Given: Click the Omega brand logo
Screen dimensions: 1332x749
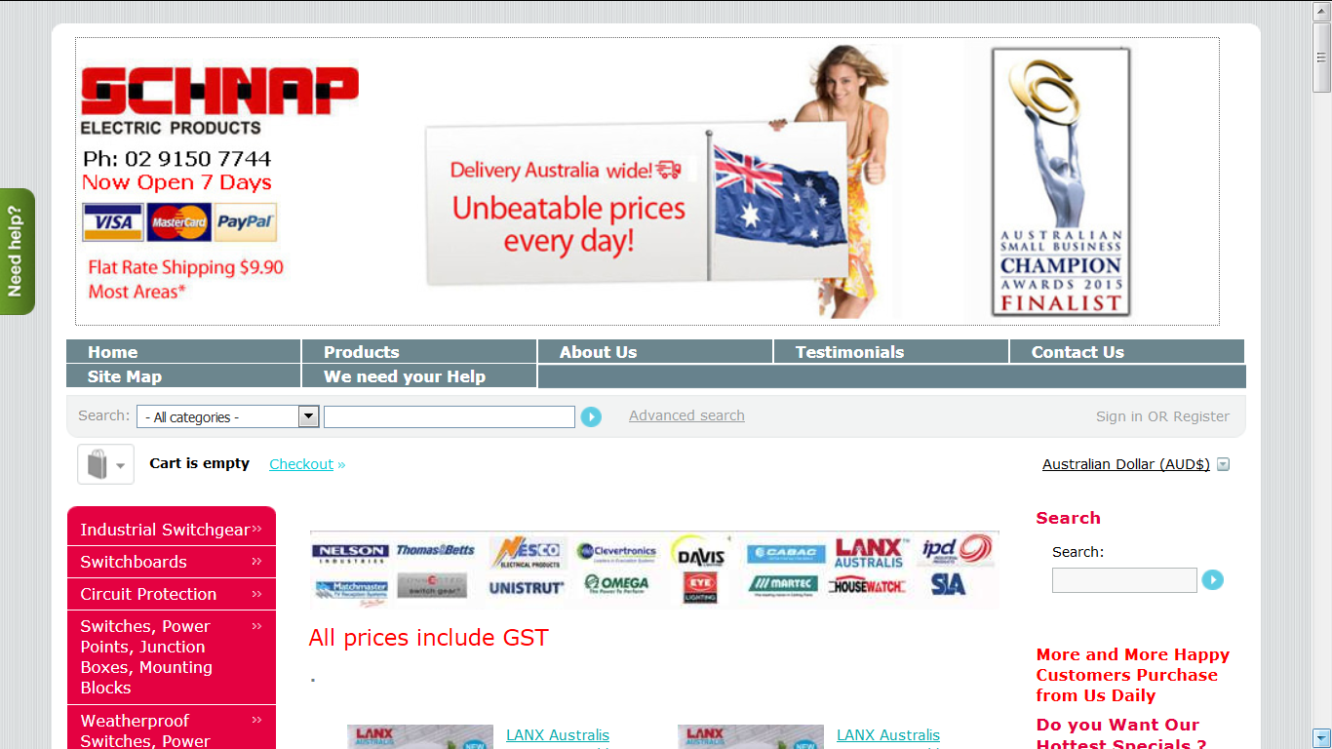Looking at the screenshot, I should click(617, 585).
